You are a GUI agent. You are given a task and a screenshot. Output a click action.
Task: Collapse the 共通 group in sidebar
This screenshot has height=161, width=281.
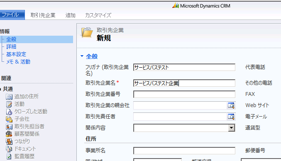coord(0,89)
